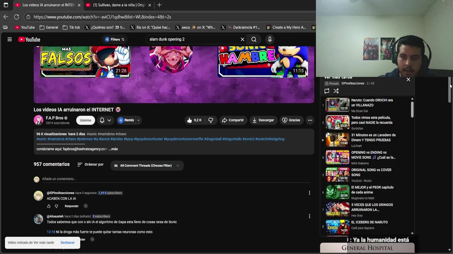Image resolution: width=453 pixels, height=254 pixels.
Task: Play Naruto: Cuando OROCHI era un VILLANAZO
Action: (367, 105)
